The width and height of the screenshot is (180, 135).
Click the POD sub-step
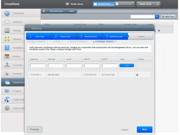58,42
